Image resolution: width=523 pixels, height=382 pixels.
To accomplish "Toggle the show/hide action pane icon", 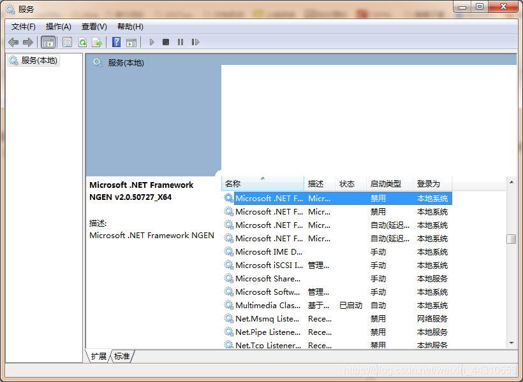I will pos(131,42).
